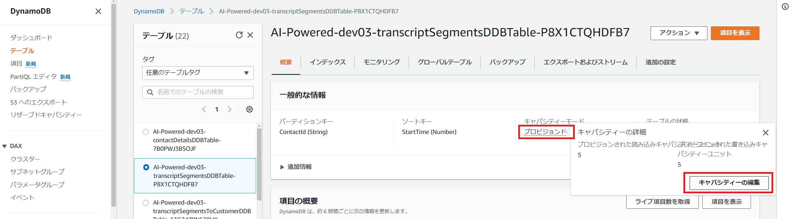
Task: Open PartiQL エディタ in the sidebar
Action: [x=34, y=77]
